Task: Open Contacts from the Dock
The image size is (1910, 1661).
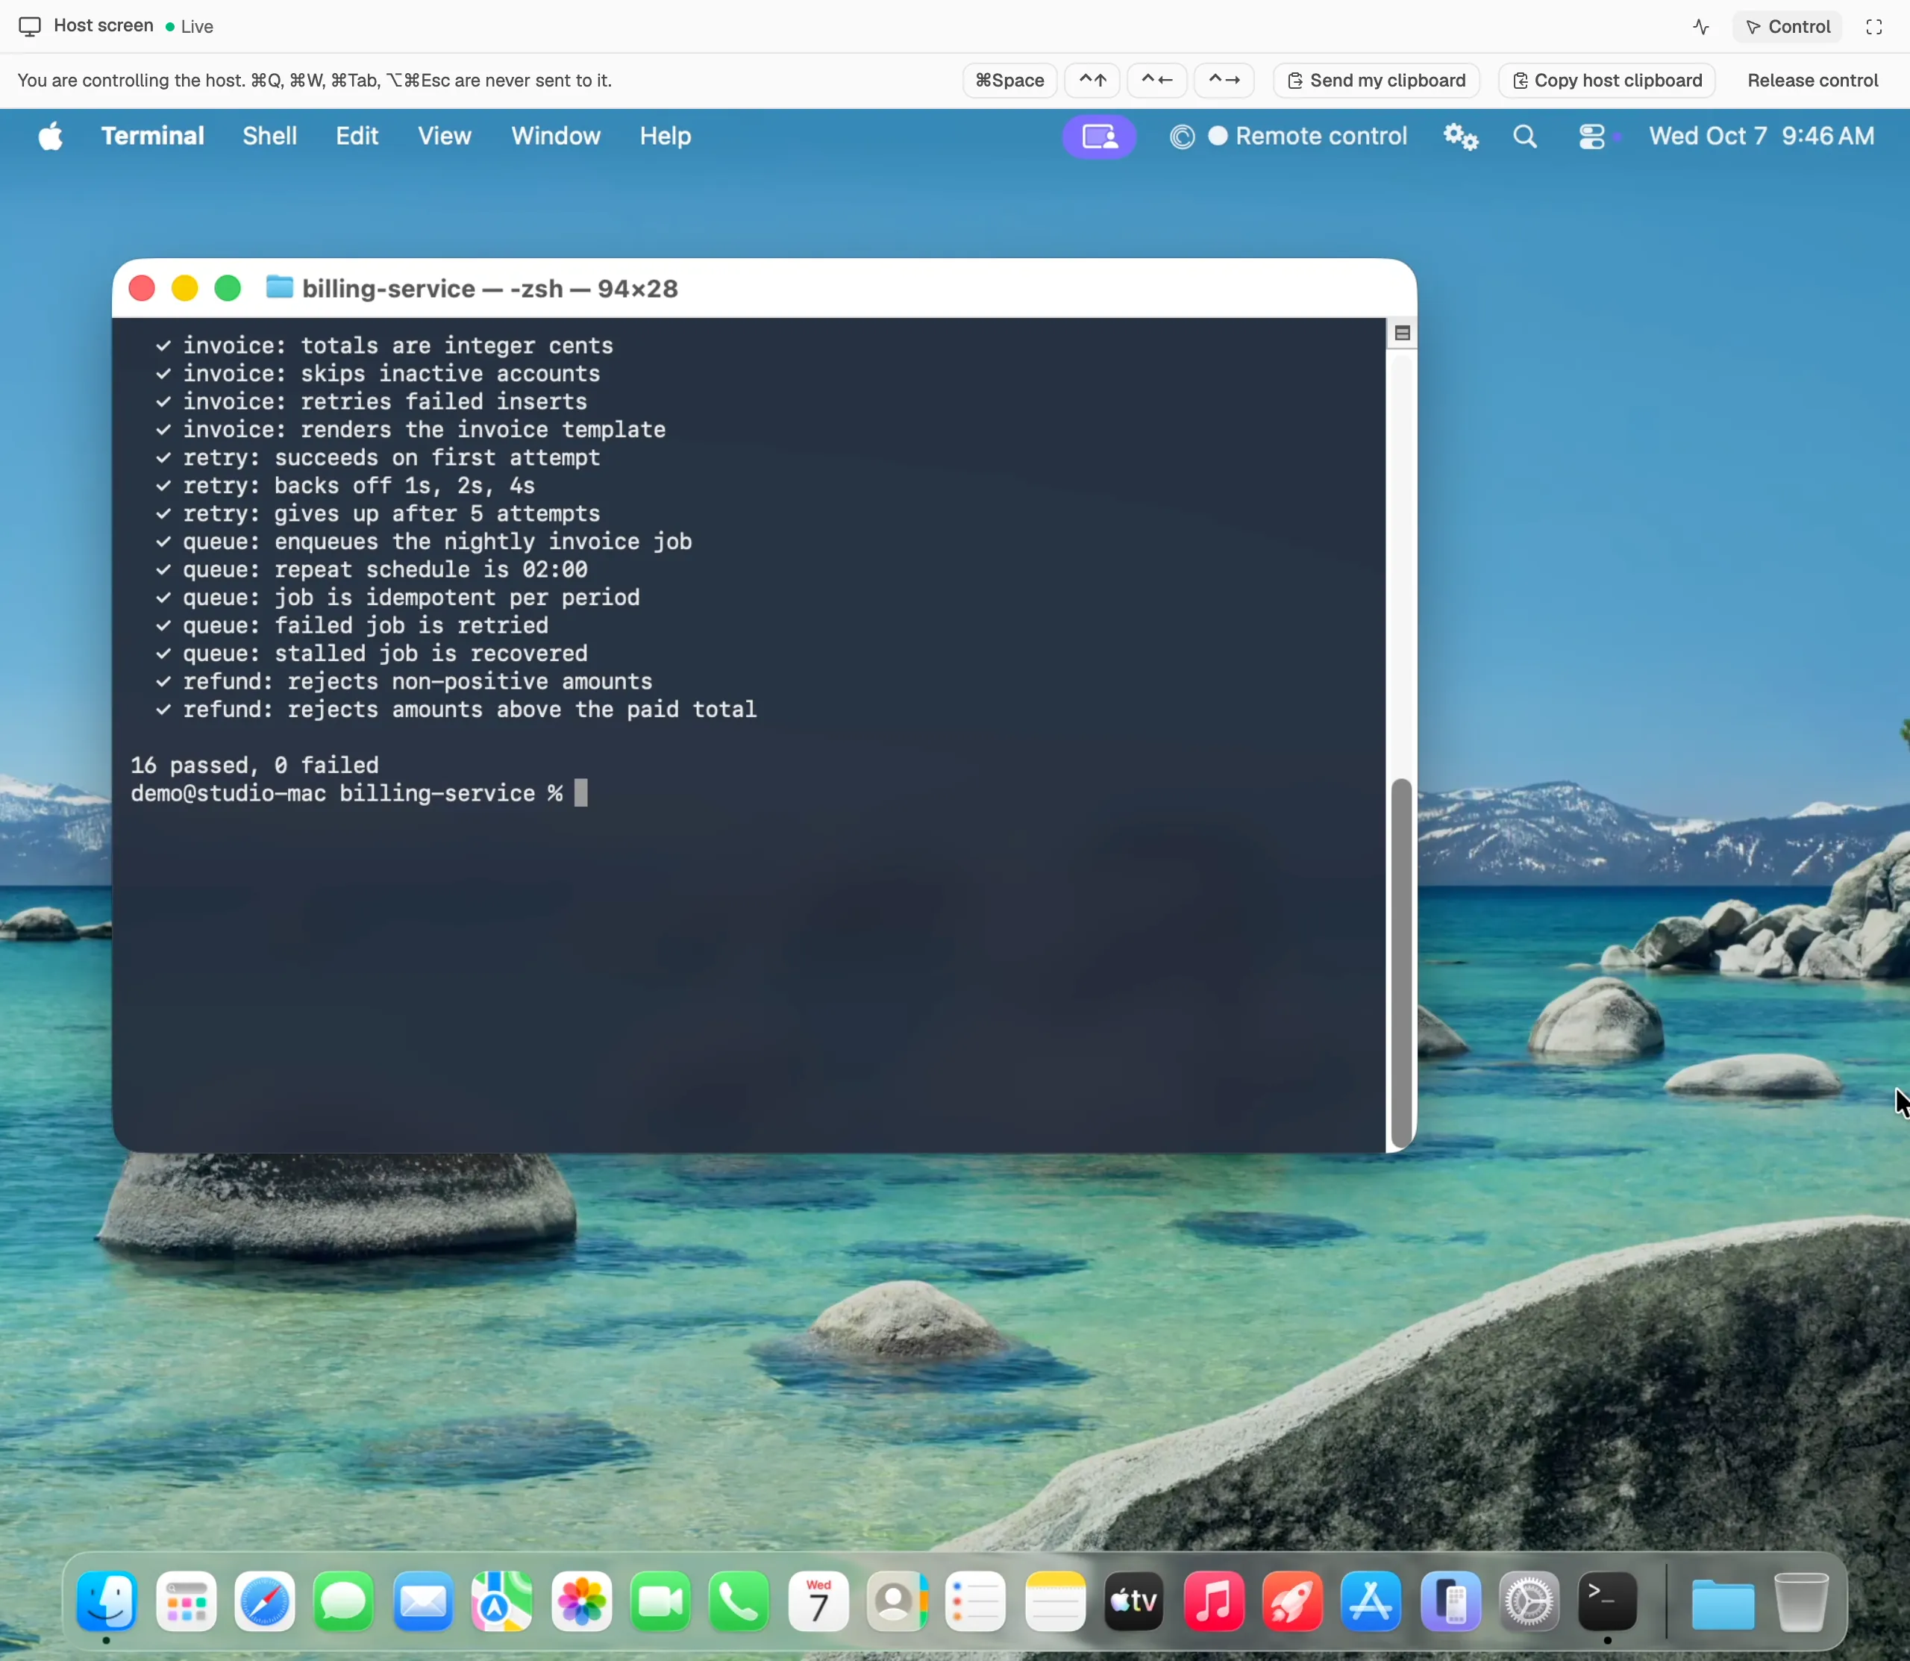Action: pos(897,1601)
